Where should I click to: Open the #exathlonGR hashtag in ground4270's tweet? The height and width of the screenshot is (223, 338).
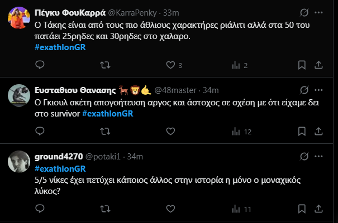click(x=60, y=168)
